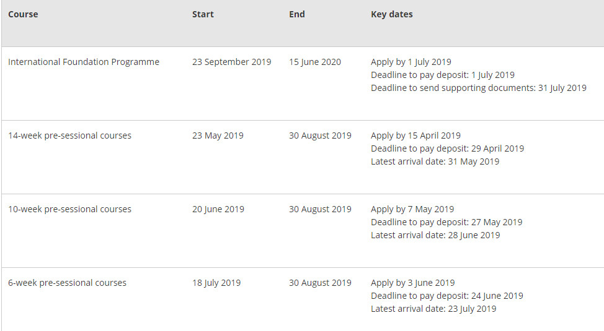
Task: Click Apply by 3 June 2019 text
Action: click(413, 283)
